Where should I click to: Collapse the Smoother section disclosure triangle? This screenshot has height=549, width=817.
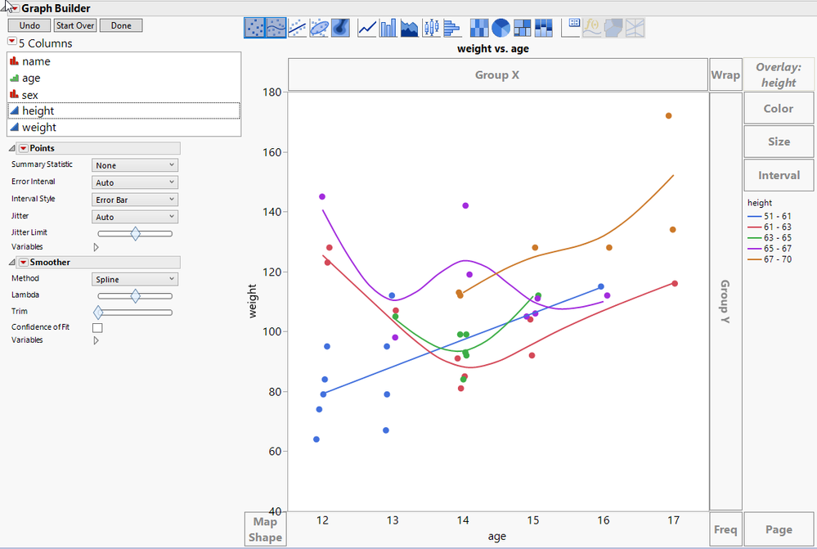[x=12, y=263]
